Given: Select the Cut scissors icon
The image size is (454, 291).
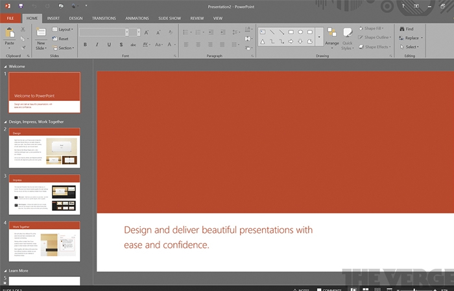Looking at the screenshot, I should 23,29.
